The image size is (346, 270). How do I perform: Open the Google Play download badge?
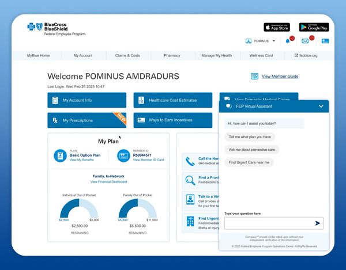coord(314,27)
